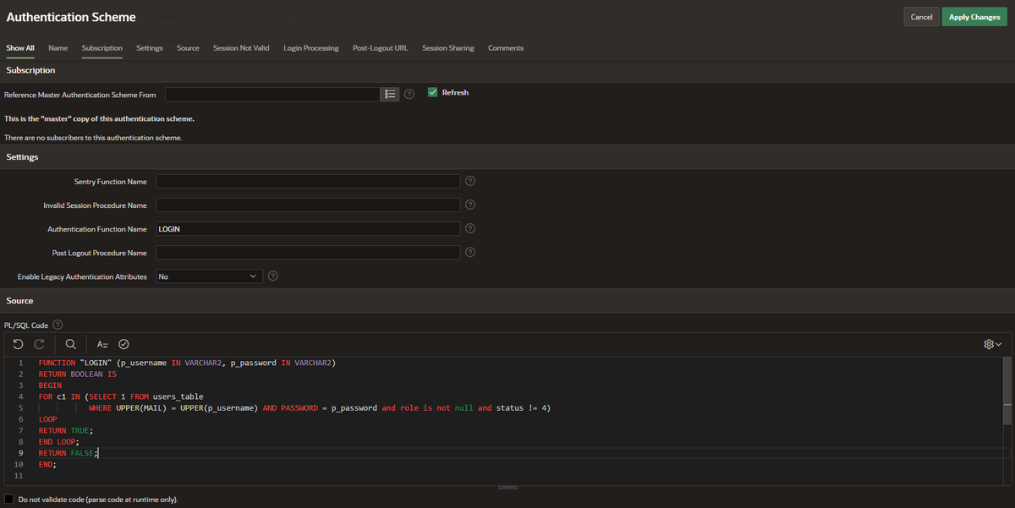Open the Session Not Valid tab

pos(241,48)
